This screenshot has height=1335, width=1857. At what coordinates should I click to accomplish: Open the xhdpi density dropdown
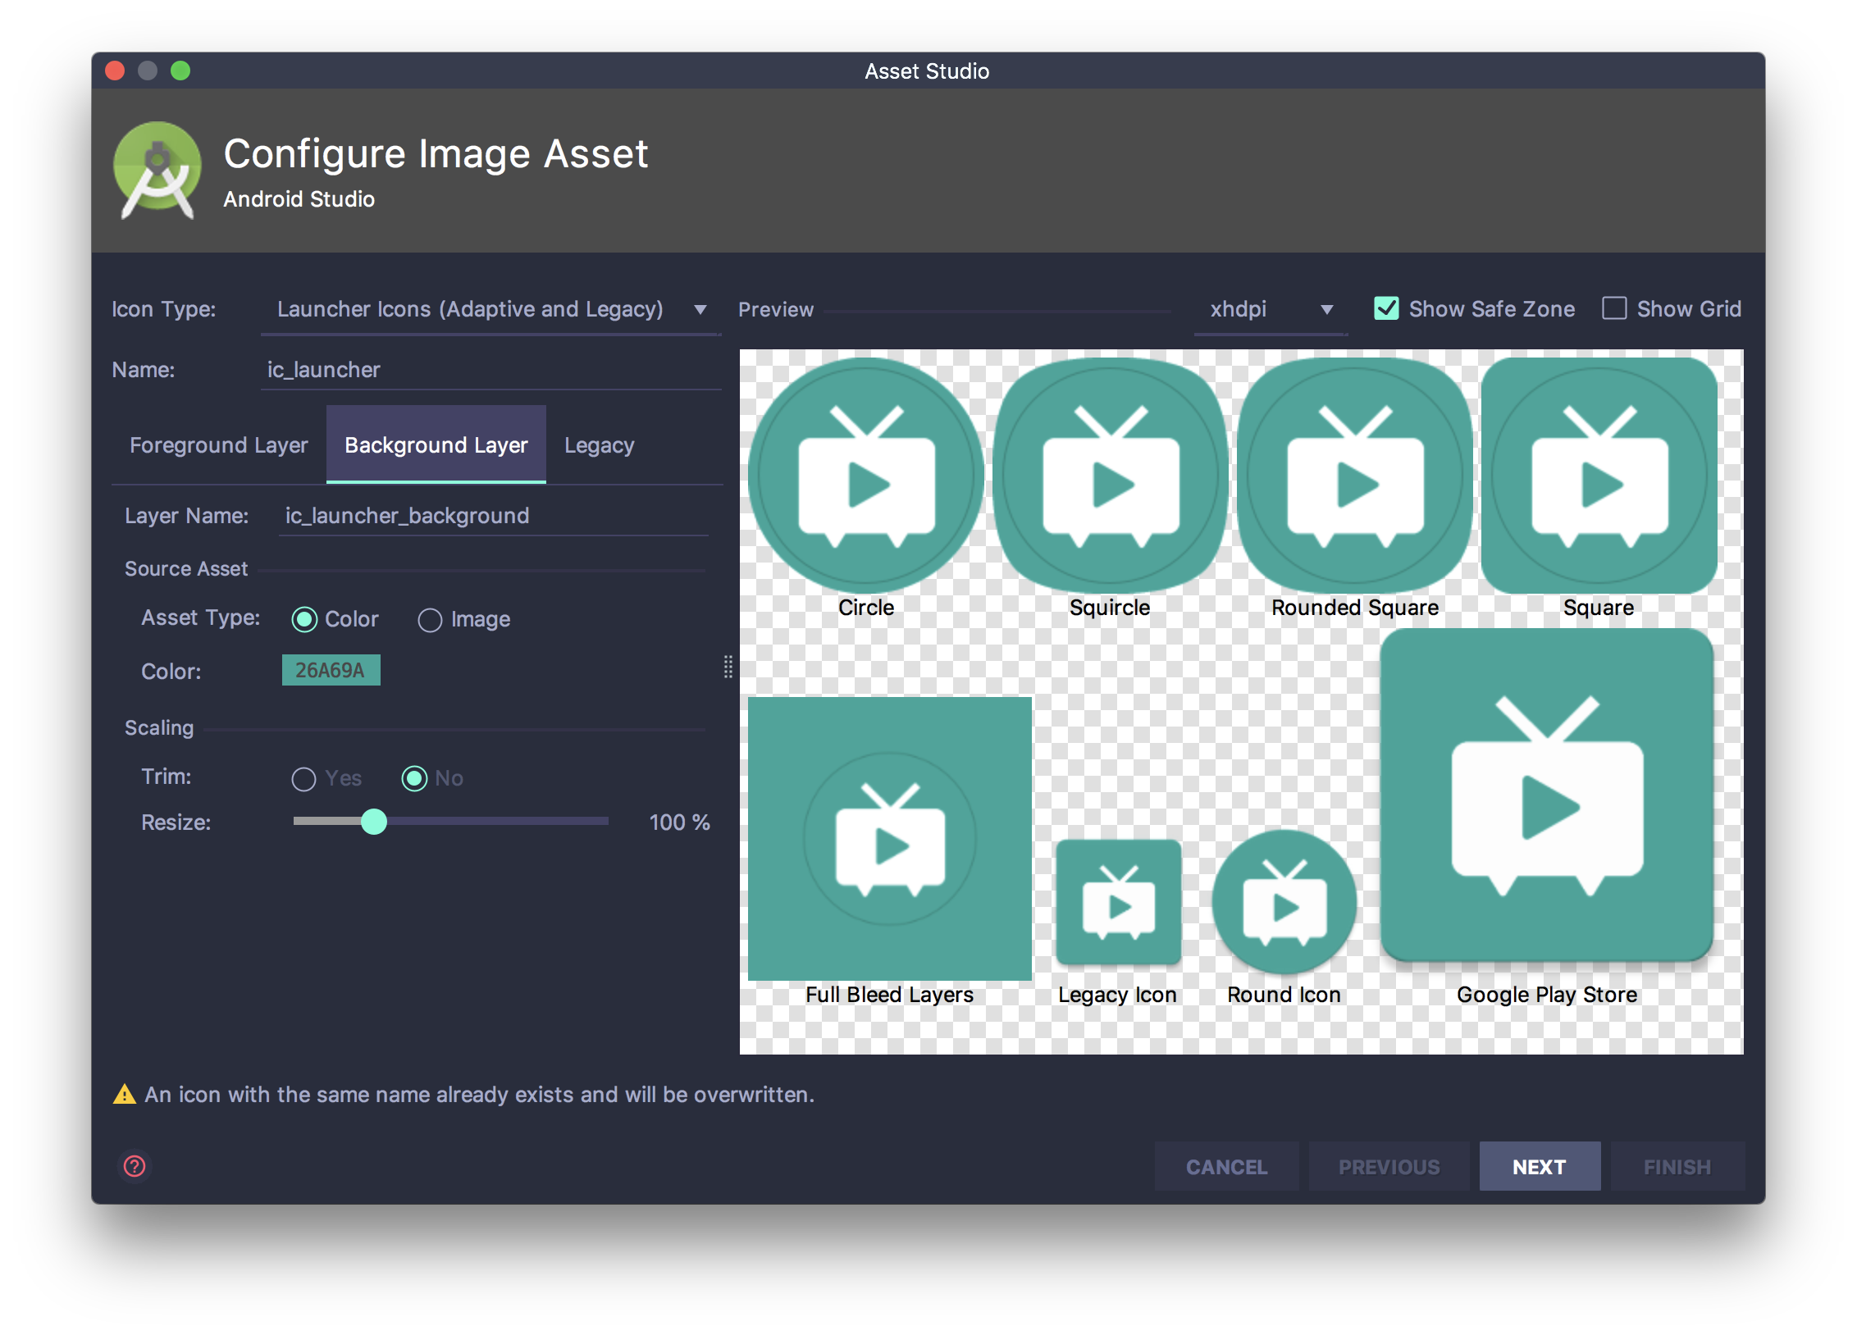pos(1270,310)
